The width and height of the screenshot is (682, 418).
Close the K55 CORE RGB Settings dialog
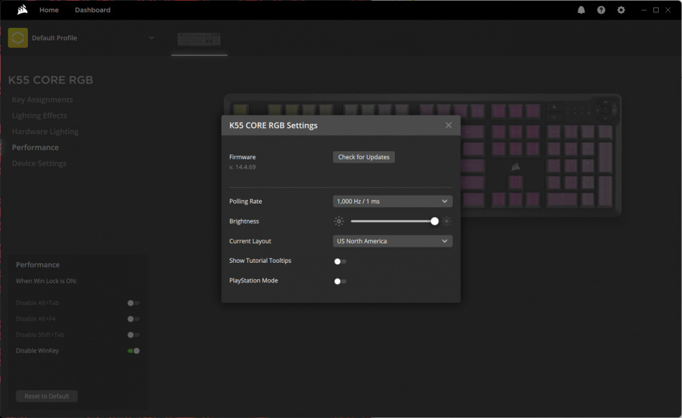coord(449,125)
